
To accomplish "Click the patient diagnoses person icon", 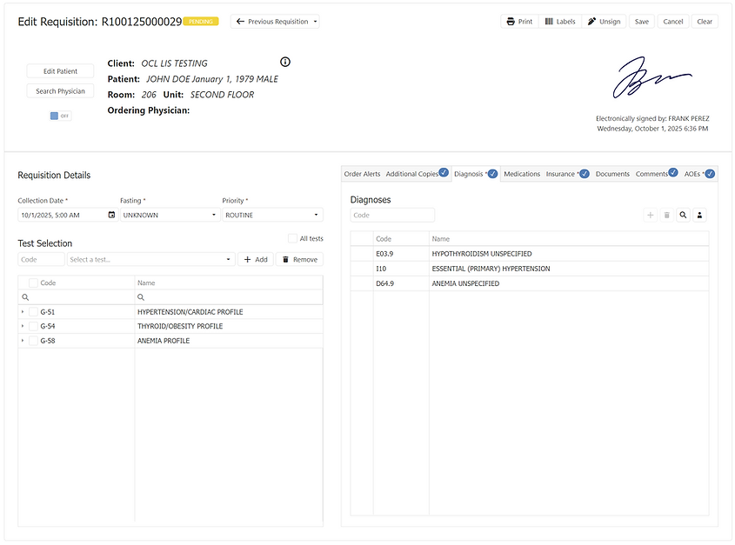I will (699, 215).
